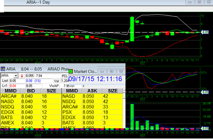Select the EDGX ask row with size 13

click(92, 117)
